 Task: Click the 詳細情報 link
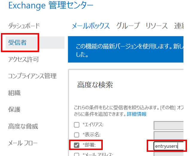[x=137, y=114]
